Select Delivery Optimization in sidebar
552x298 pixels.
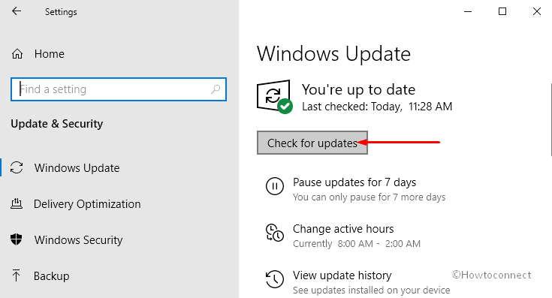coord(87,204)
